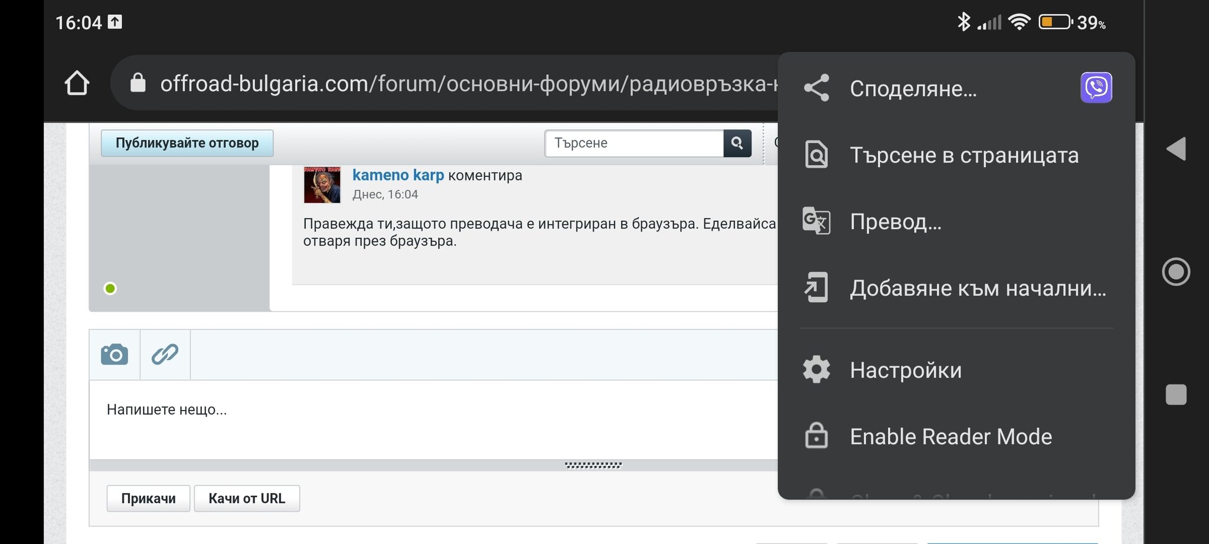Image resolution: width=1209 pixels, height=544 pixels.
Task: Select Добавяне към начални… menu item
Action: click(978, 289)
